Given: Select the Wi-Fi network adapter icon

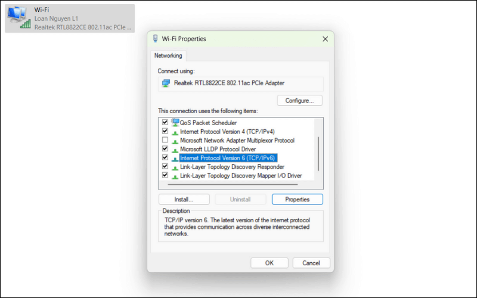Looking at the screenshot, I should [19, 18].
